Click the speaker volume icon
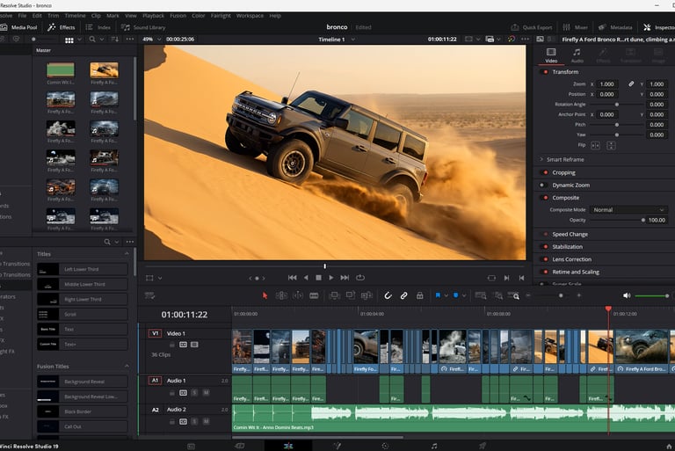This screenshot has height=451, width=675. tap(627, 295)
